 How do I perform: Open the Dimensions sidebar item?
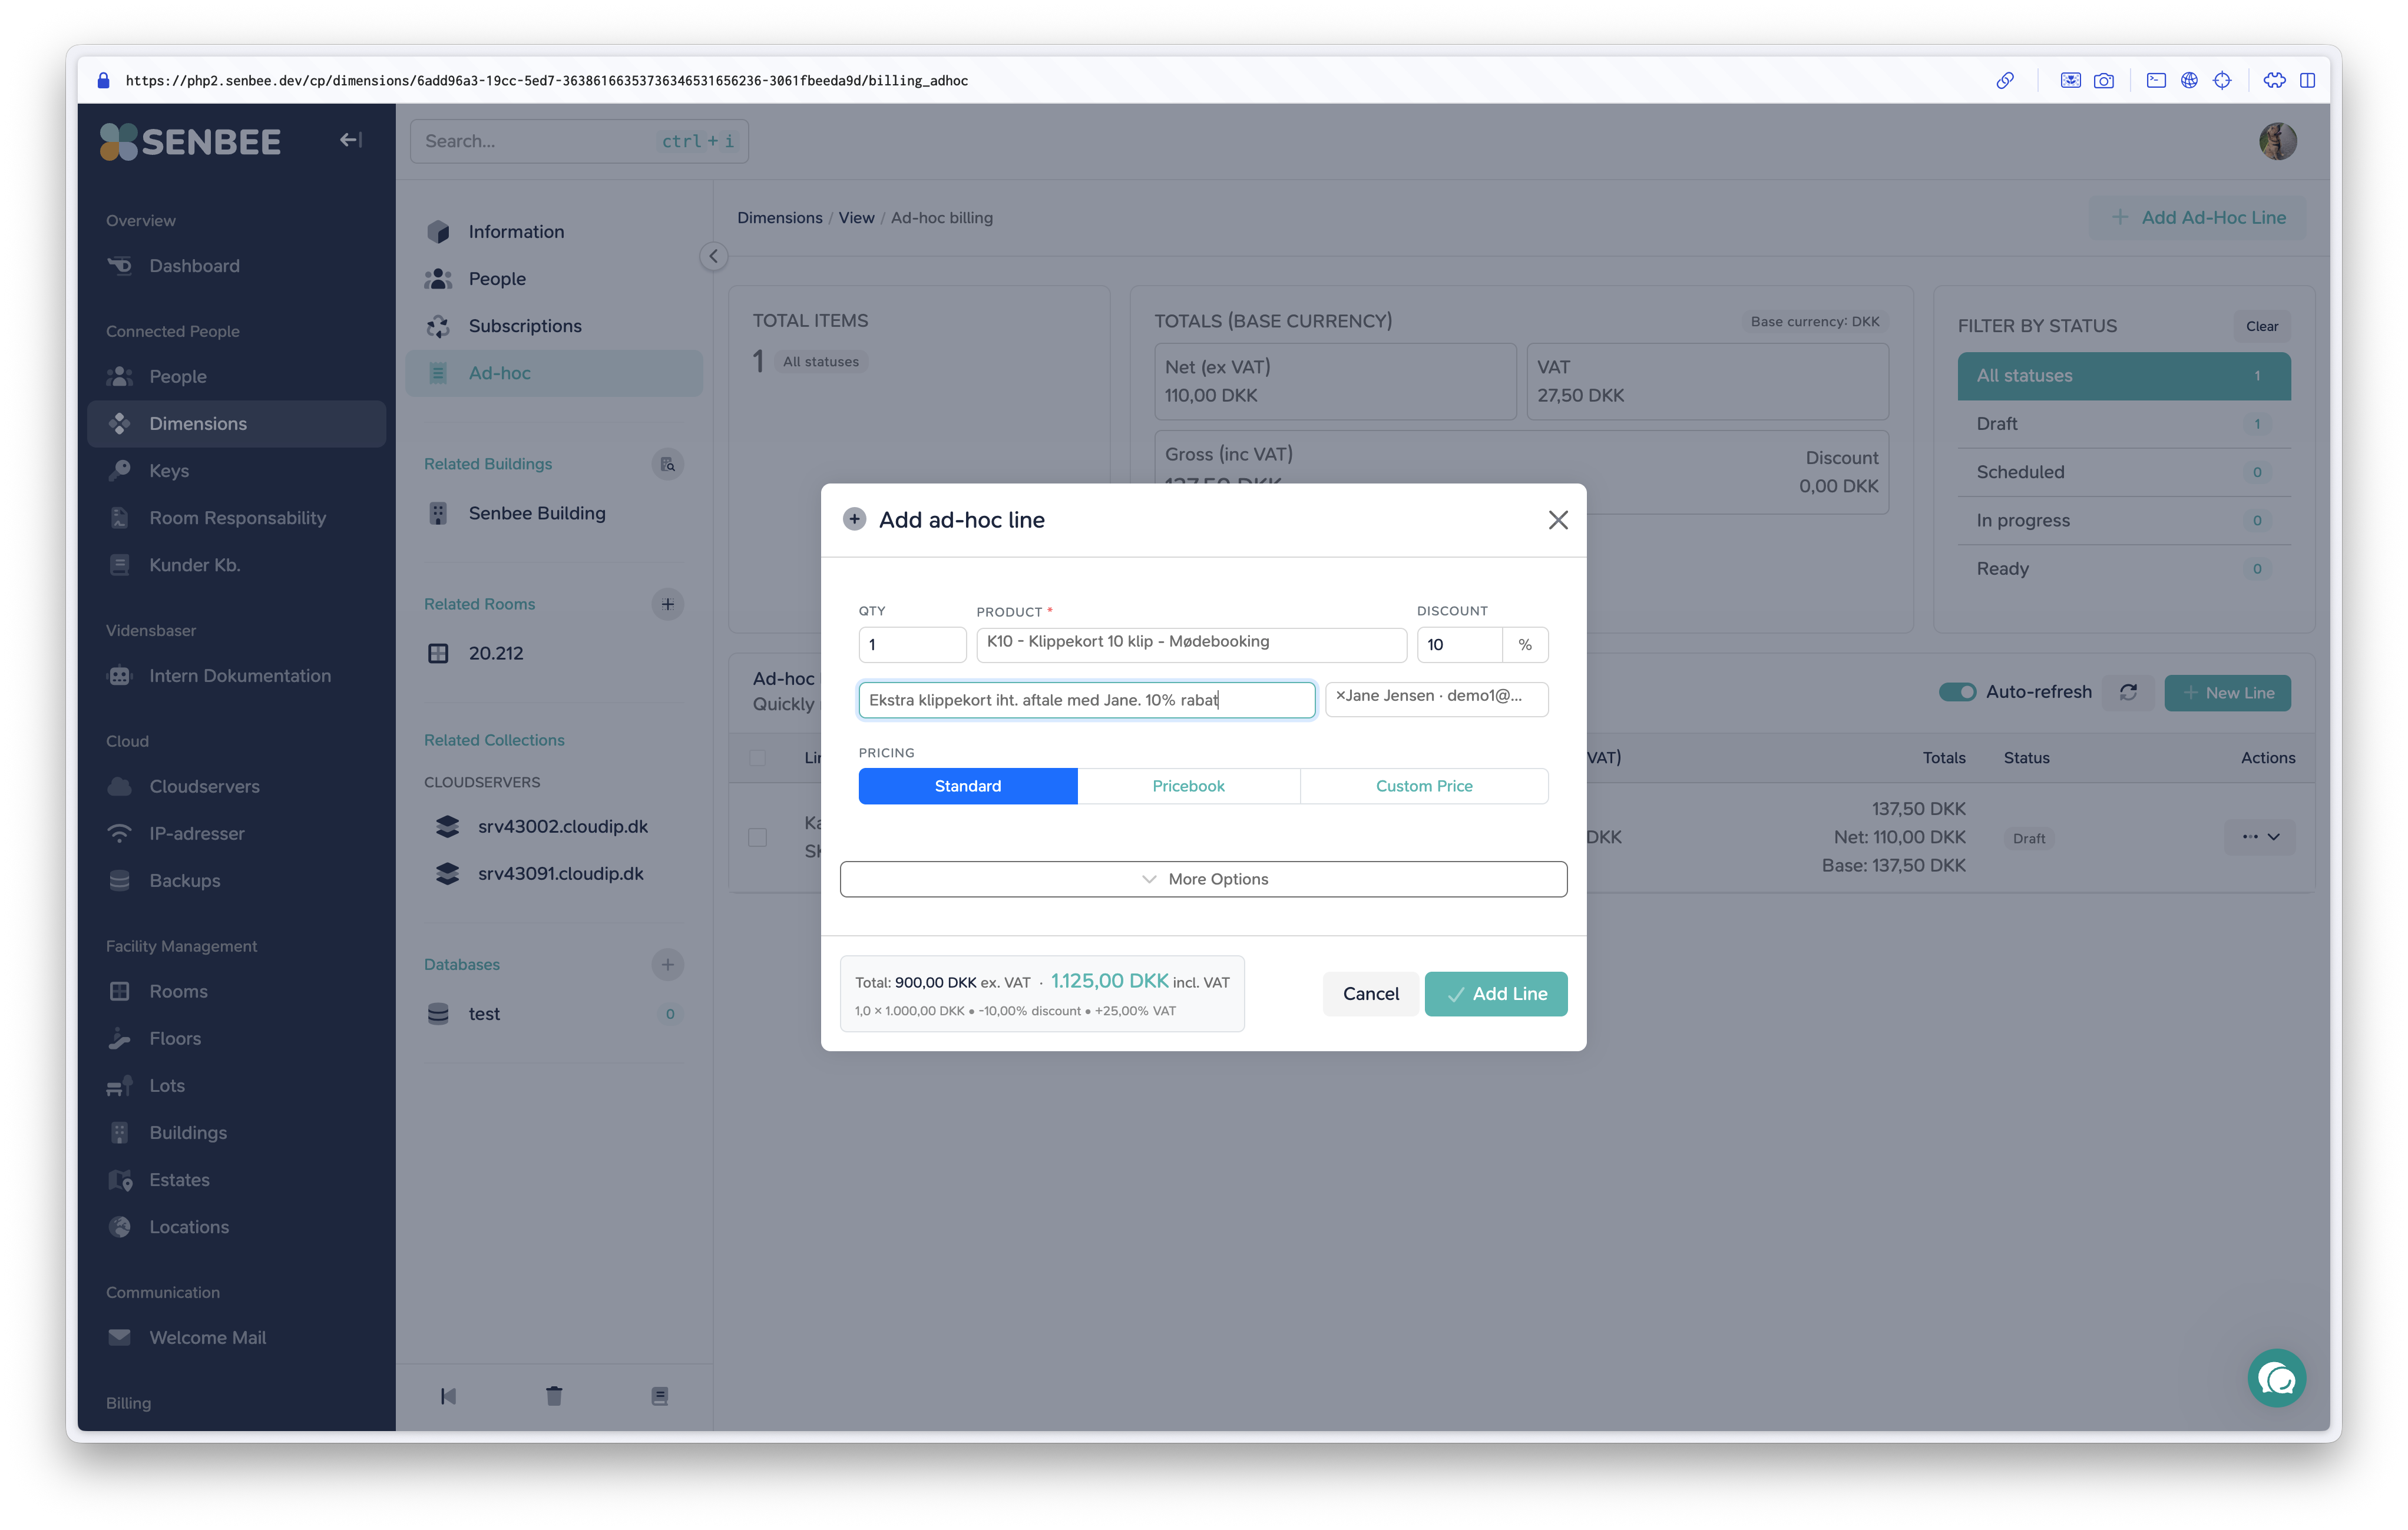click(x=236, y=424)
